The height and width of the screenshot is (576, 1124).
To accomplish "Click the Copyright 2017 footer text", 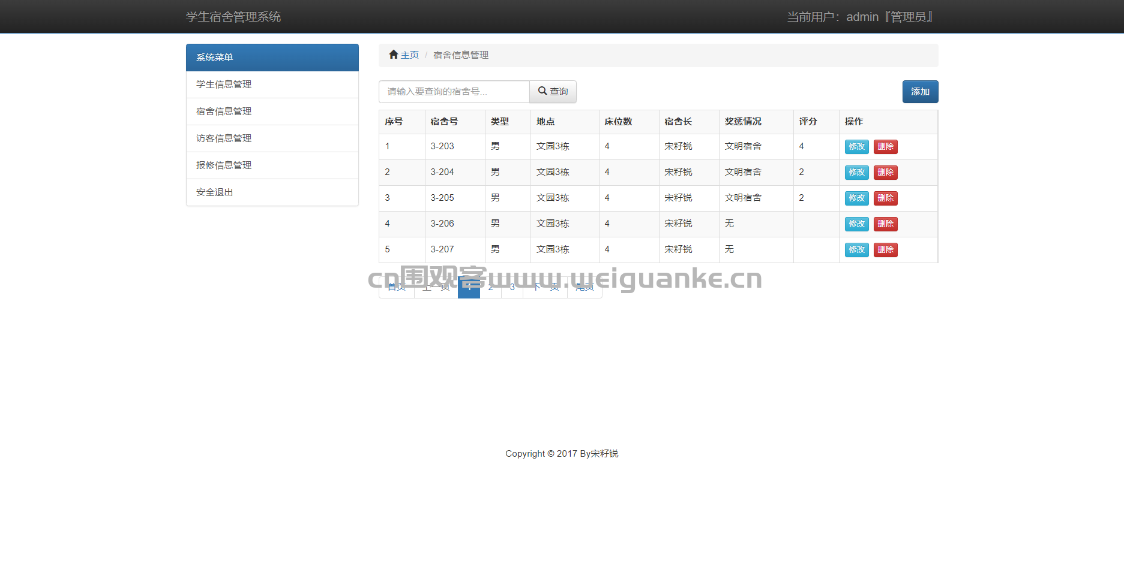I will coord(562,454).
